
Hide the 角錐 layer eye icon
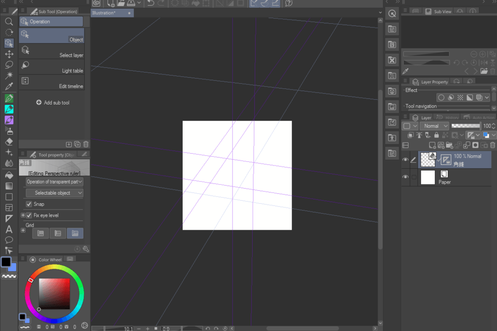tap(405, 160)
